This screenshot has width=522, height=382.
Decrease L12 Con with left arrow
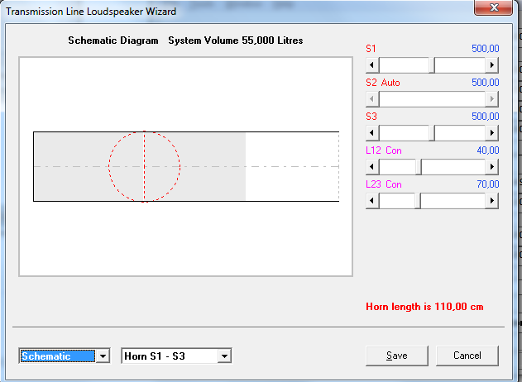click(372, 167)
